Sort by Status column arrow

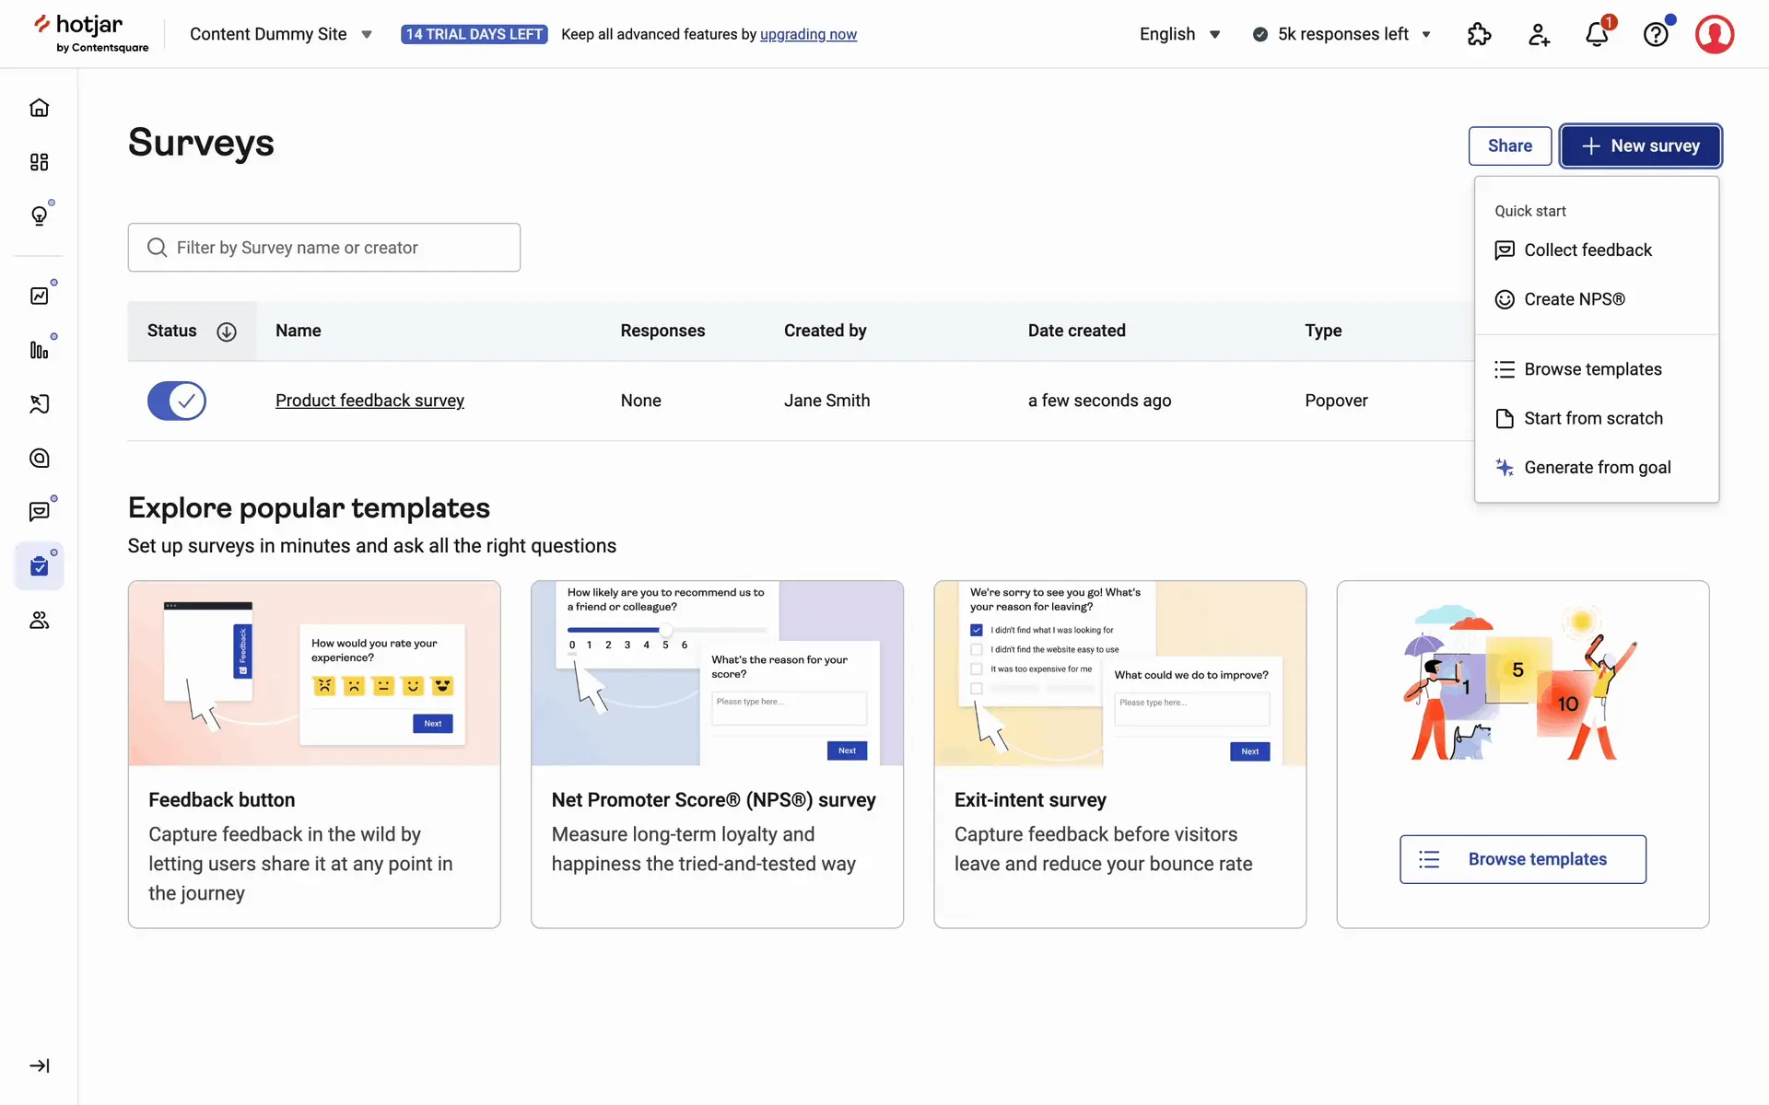coord(227,331)
